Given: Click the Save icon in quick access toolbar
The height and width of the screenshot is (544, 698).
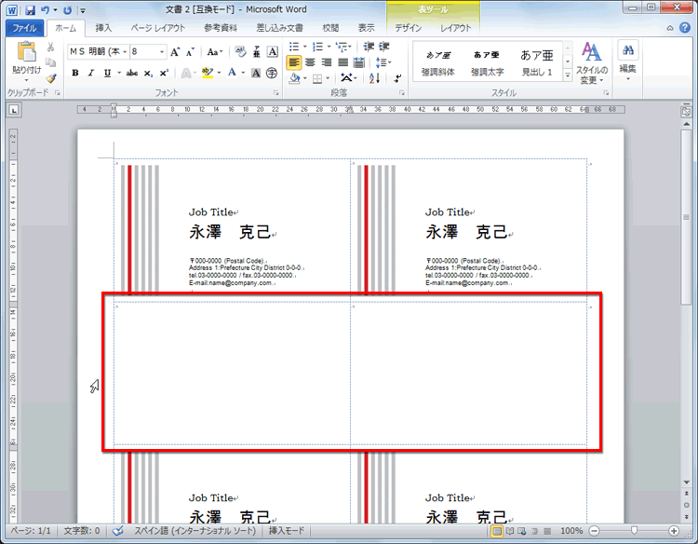Looking at the screenshot, I should click(x=30, y=10).
